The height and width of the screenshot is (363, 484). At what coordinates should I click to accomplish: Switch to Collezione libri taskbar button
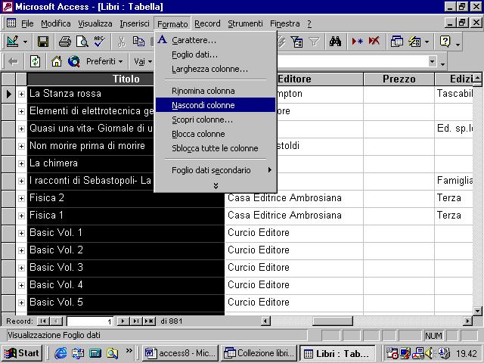point(259,353)
